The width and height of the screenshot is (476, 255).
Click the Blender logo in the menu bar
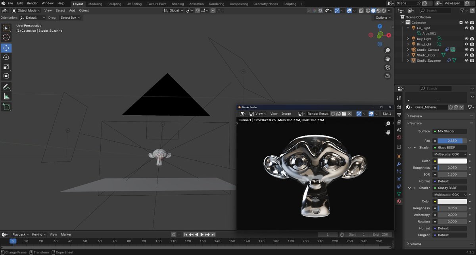point(4,3)
